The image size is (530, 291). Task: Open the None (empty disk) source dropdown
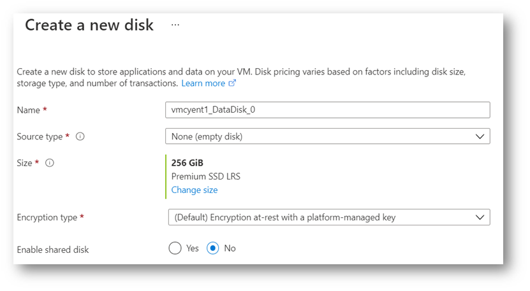pyautogui.click(x=319, y=136)
